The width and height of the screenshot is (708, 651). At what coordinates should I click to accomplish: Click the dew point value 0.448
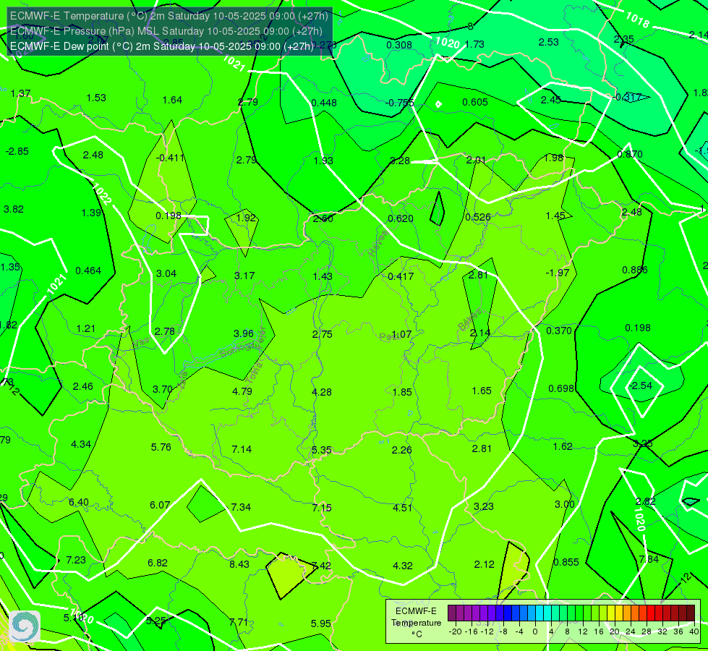tap(324, 103)
